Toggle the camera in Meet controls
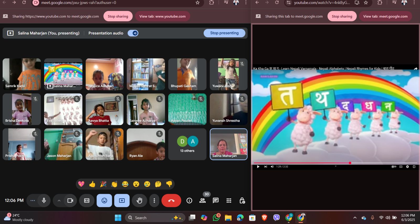Viewport: 420px width, 224px height. coord(70,201)
